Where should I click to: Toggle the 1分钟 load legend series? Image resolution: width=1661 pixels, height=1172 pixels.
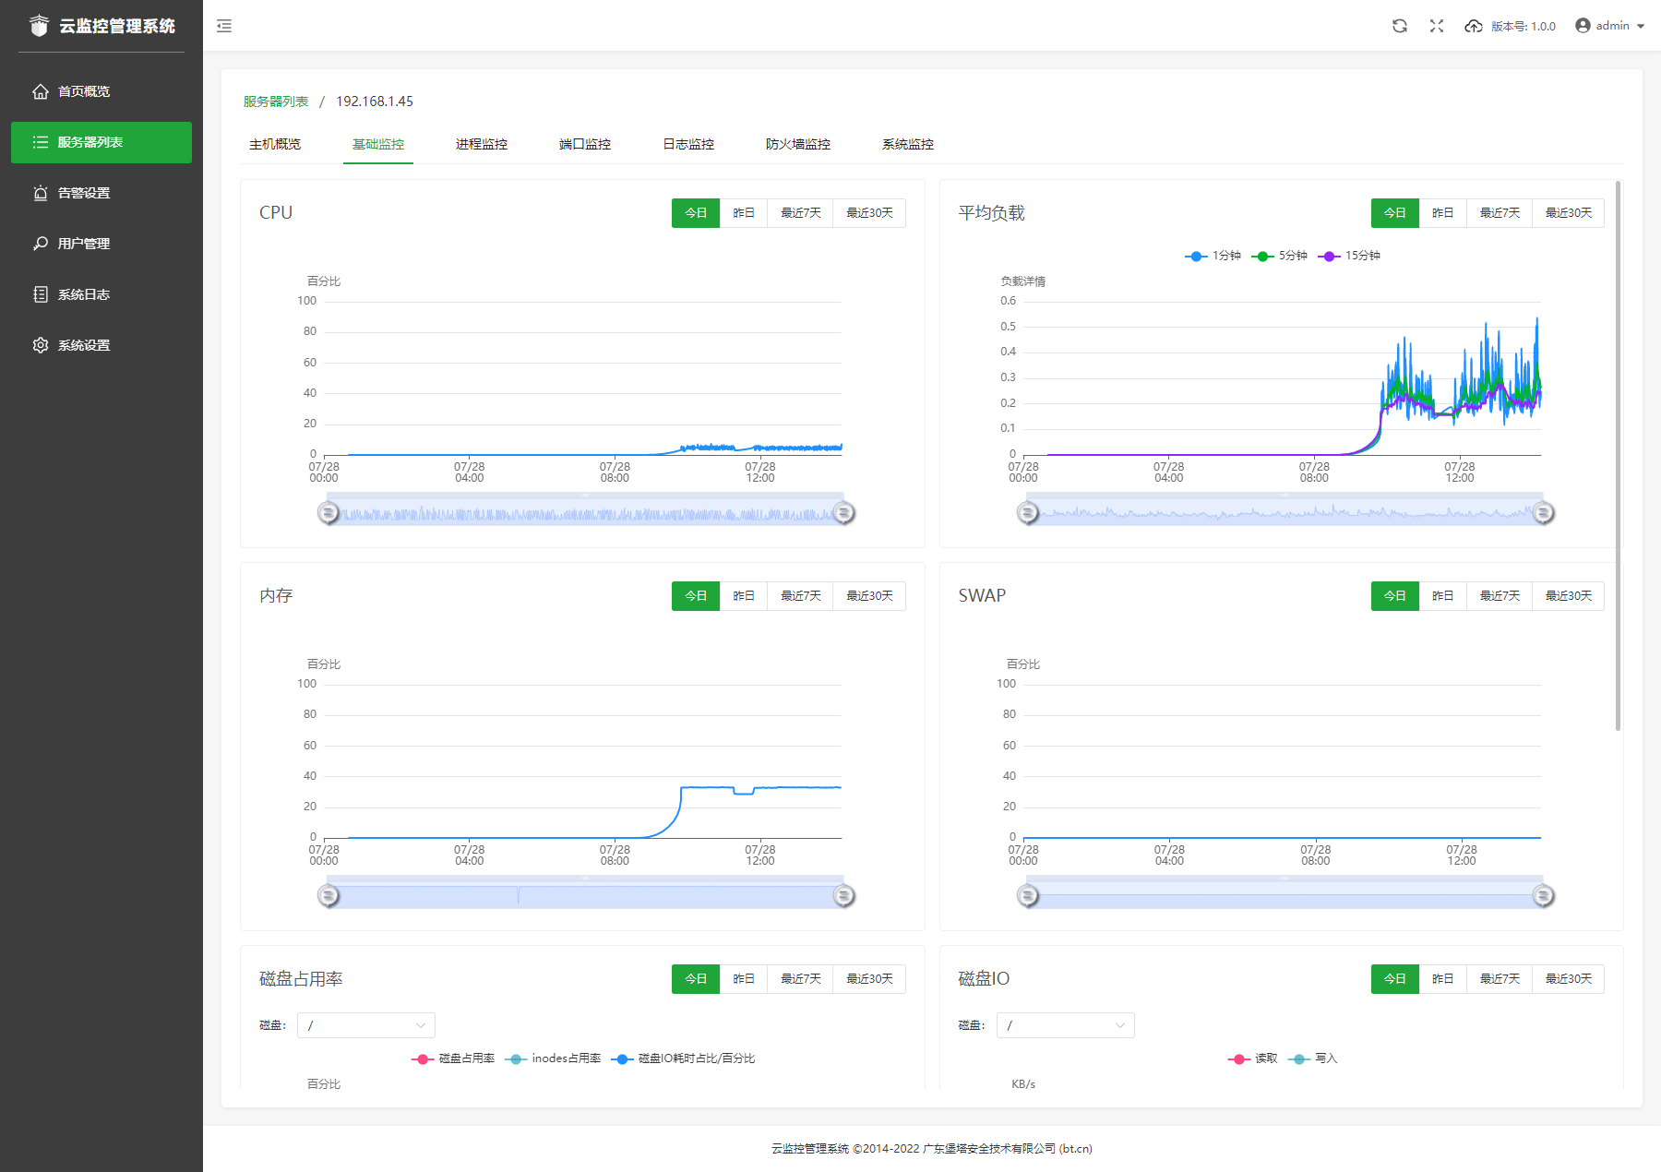coord(1213,256)
